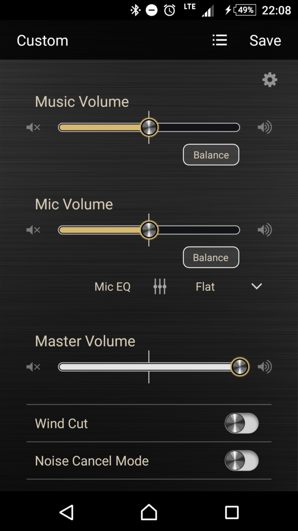
Task: Open the preset list icon beside Save
Action: point(219,40)
